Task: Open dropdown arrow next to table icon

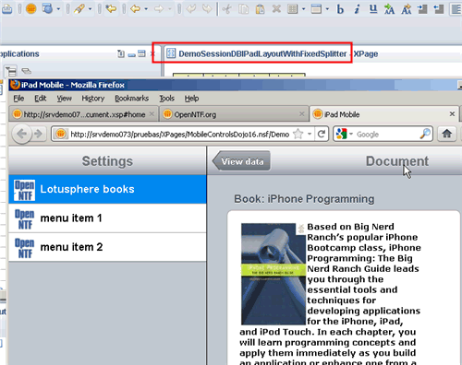Action: coord(303,9)
